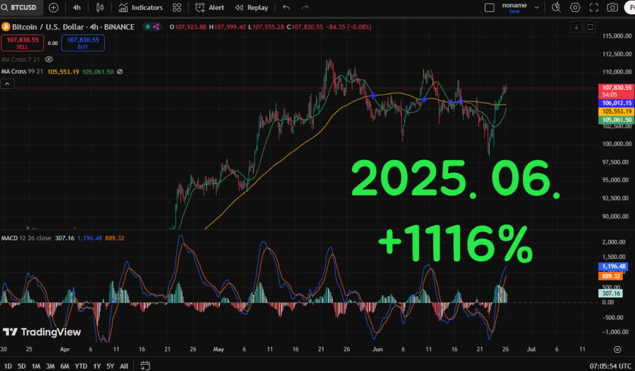
Task: Select 1Y date range
Action: coord(97,366)
